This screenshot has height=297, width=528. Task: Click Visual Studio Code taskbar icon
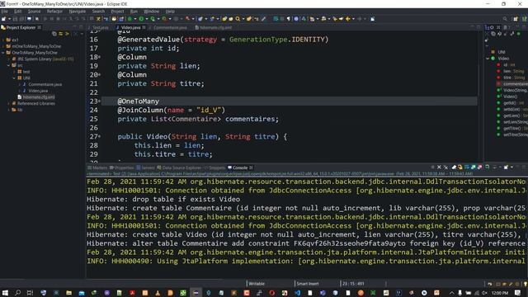pos(297,293)
